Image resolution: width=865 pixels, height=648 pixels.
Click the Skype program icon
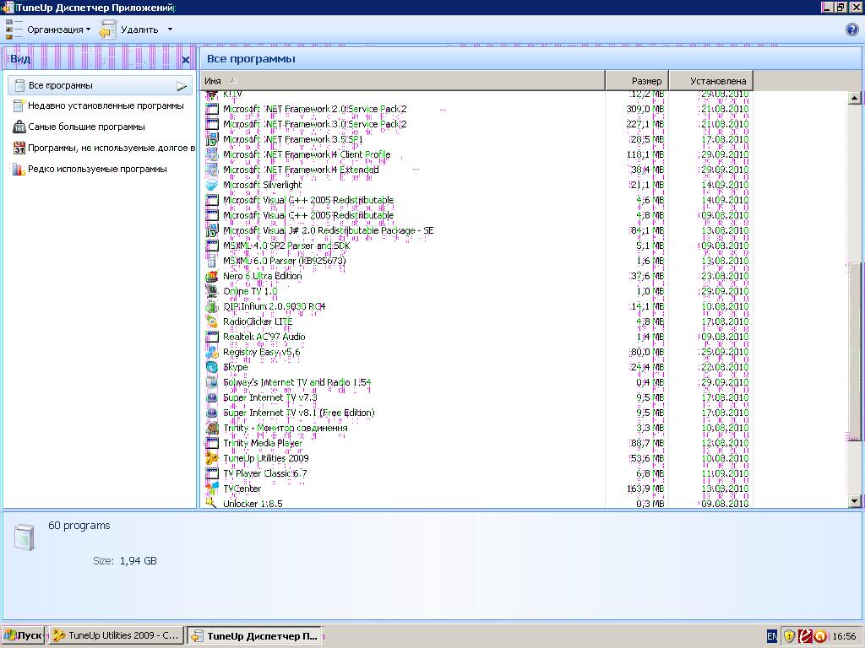point(212,368)
